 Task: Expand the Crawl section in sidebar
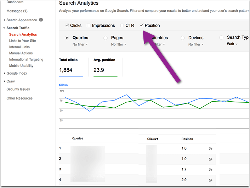11,81
